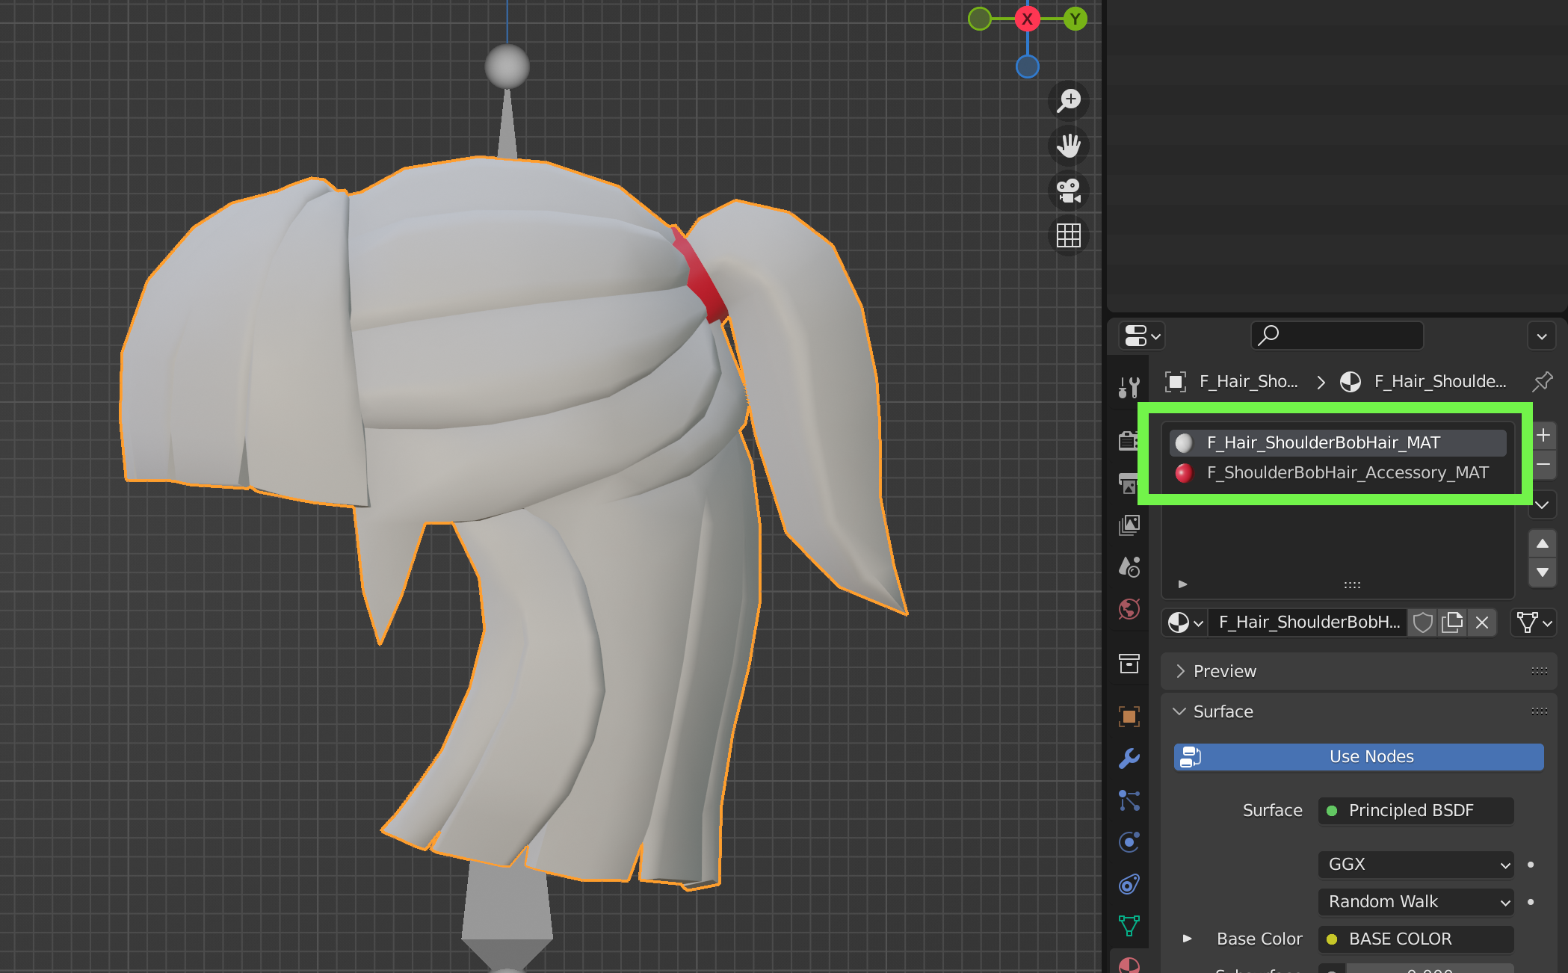
Task: Add a new material slot
Action: point(1543,436)
